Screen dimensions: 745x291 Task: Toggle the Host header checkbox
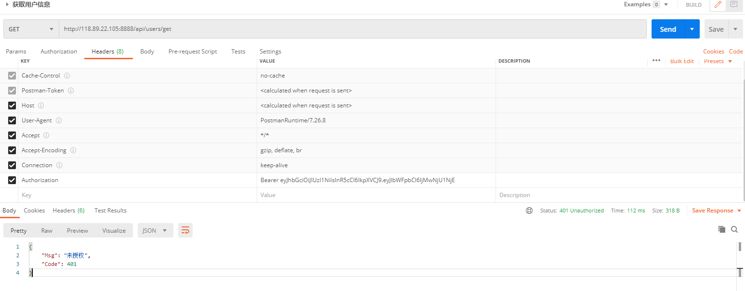click(12, 106)
